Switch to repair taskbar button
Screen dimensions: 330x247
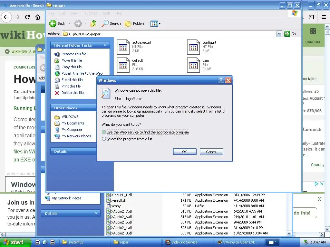pos(136,242)
